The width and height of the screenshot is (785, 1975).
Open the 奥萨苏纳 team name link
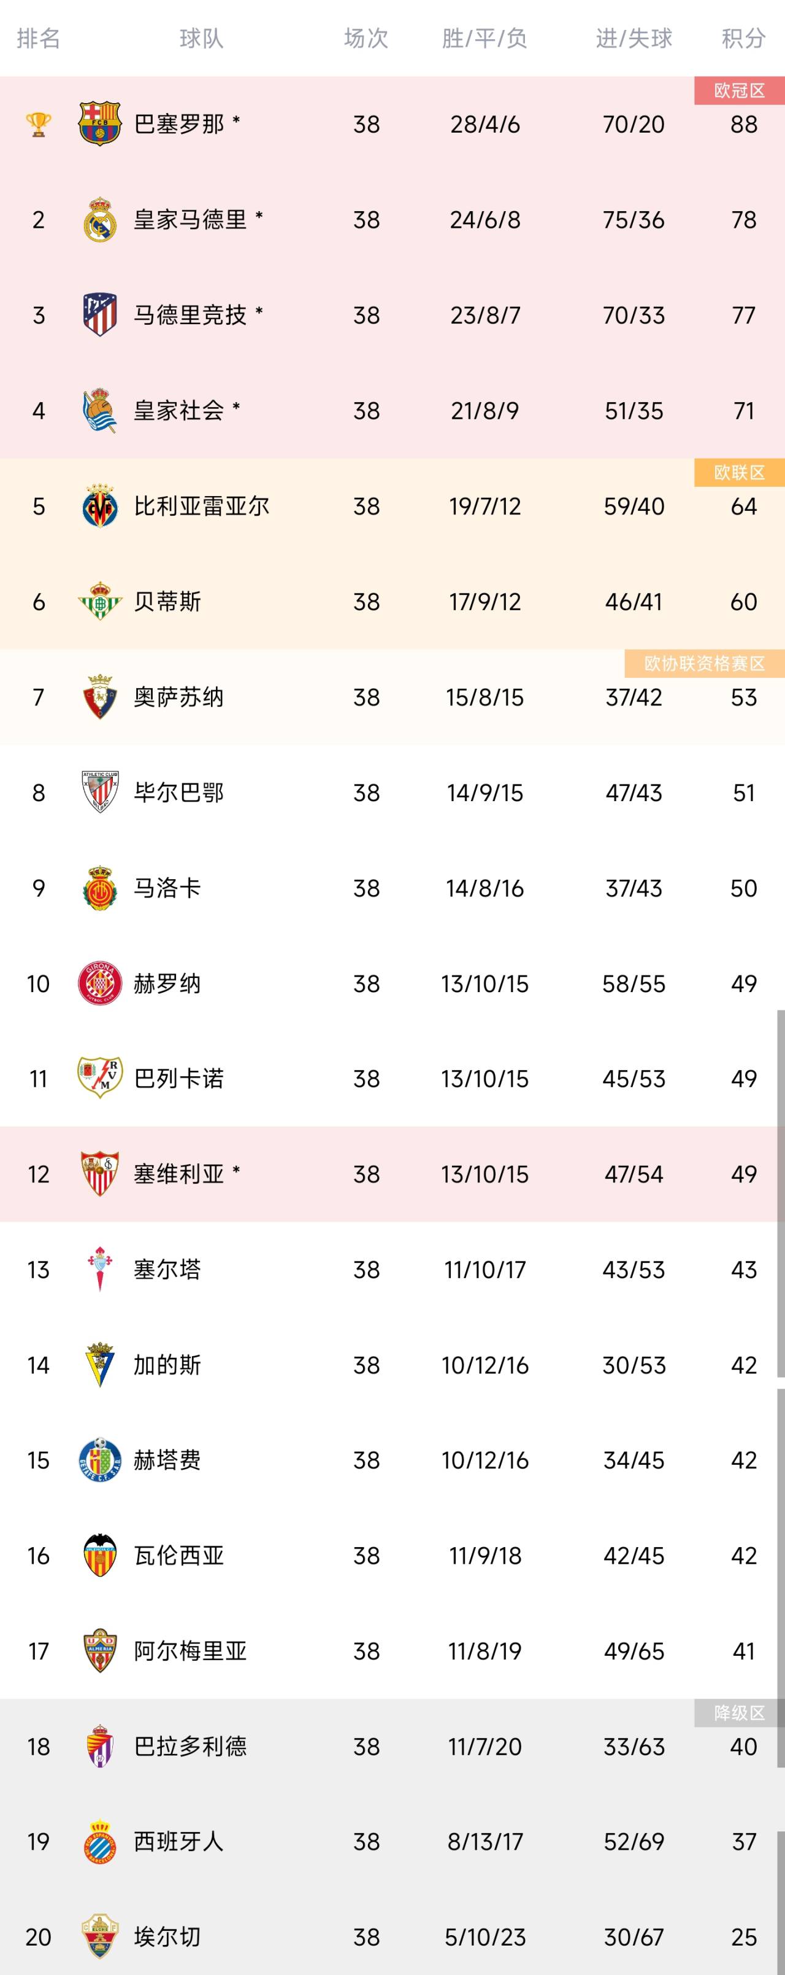point(176,697)
